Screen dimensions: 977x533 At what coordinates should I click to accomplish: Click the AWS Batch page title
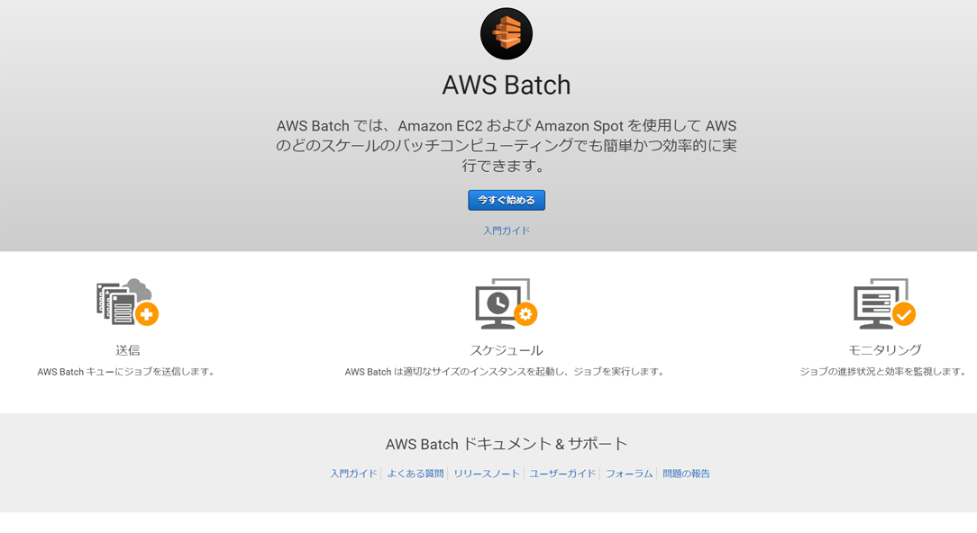point(506,85)
